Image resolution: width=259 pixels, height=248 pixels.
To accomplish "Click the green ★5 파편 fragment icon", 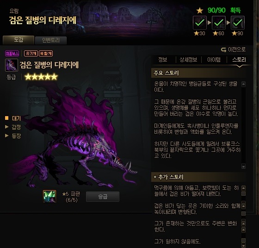I will (49, 196).
